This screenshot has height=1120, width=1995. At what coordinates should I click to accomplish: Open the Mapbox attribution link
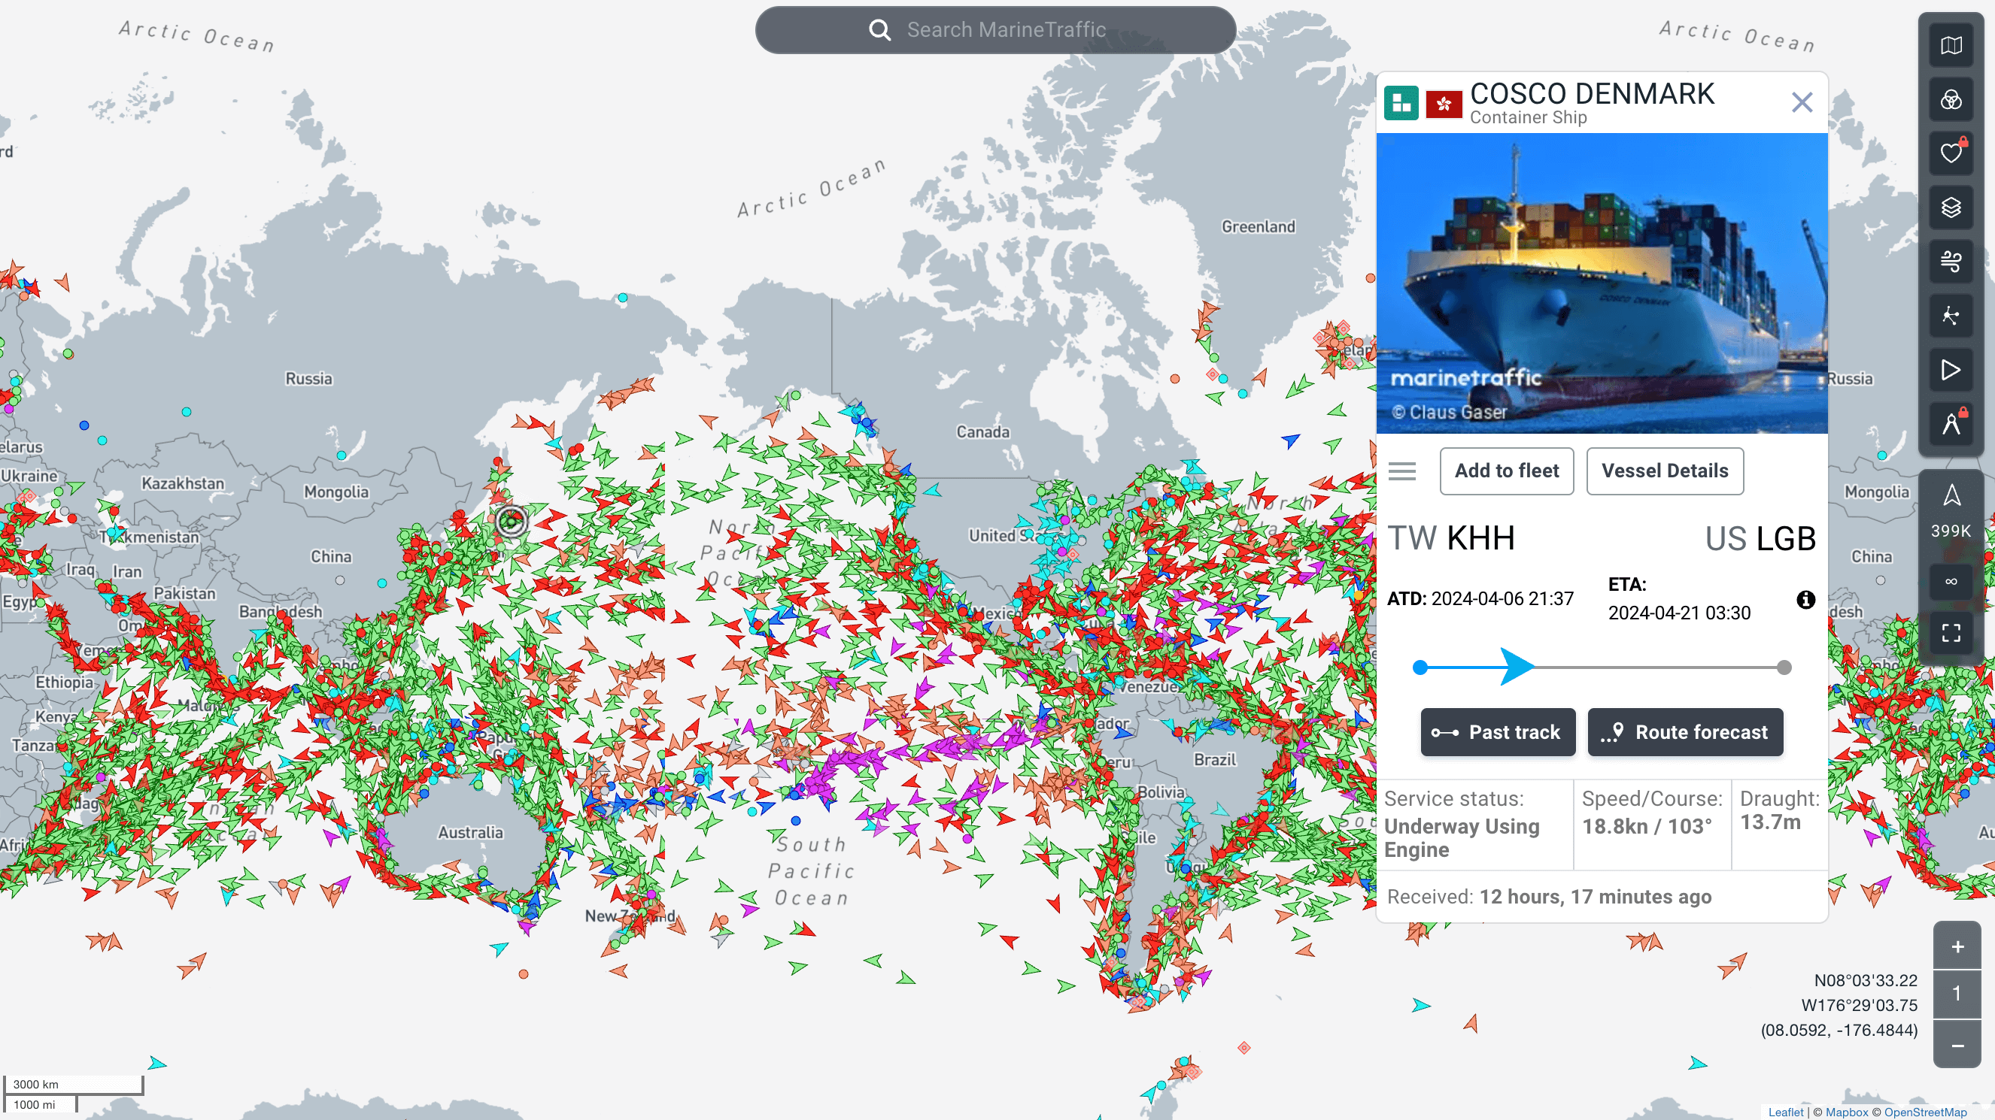(1846, 1112)
